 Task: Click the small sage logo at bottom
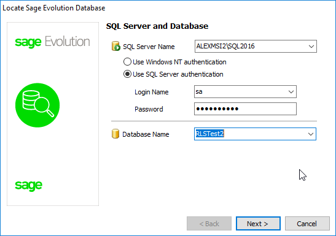tap(28, 186)
